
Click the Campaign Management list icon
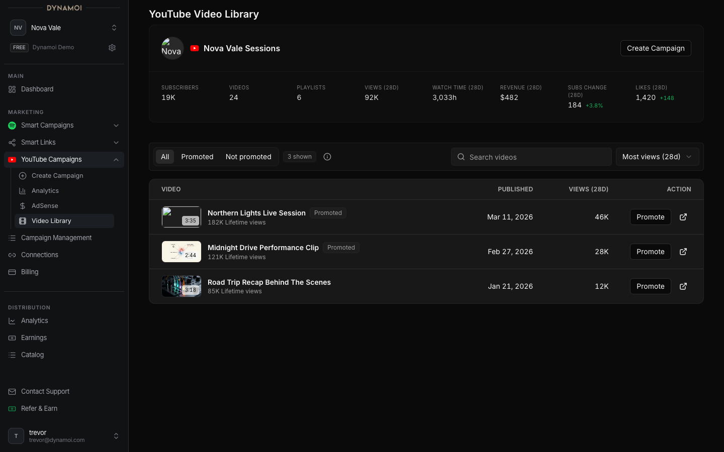(x=12, y=238)
